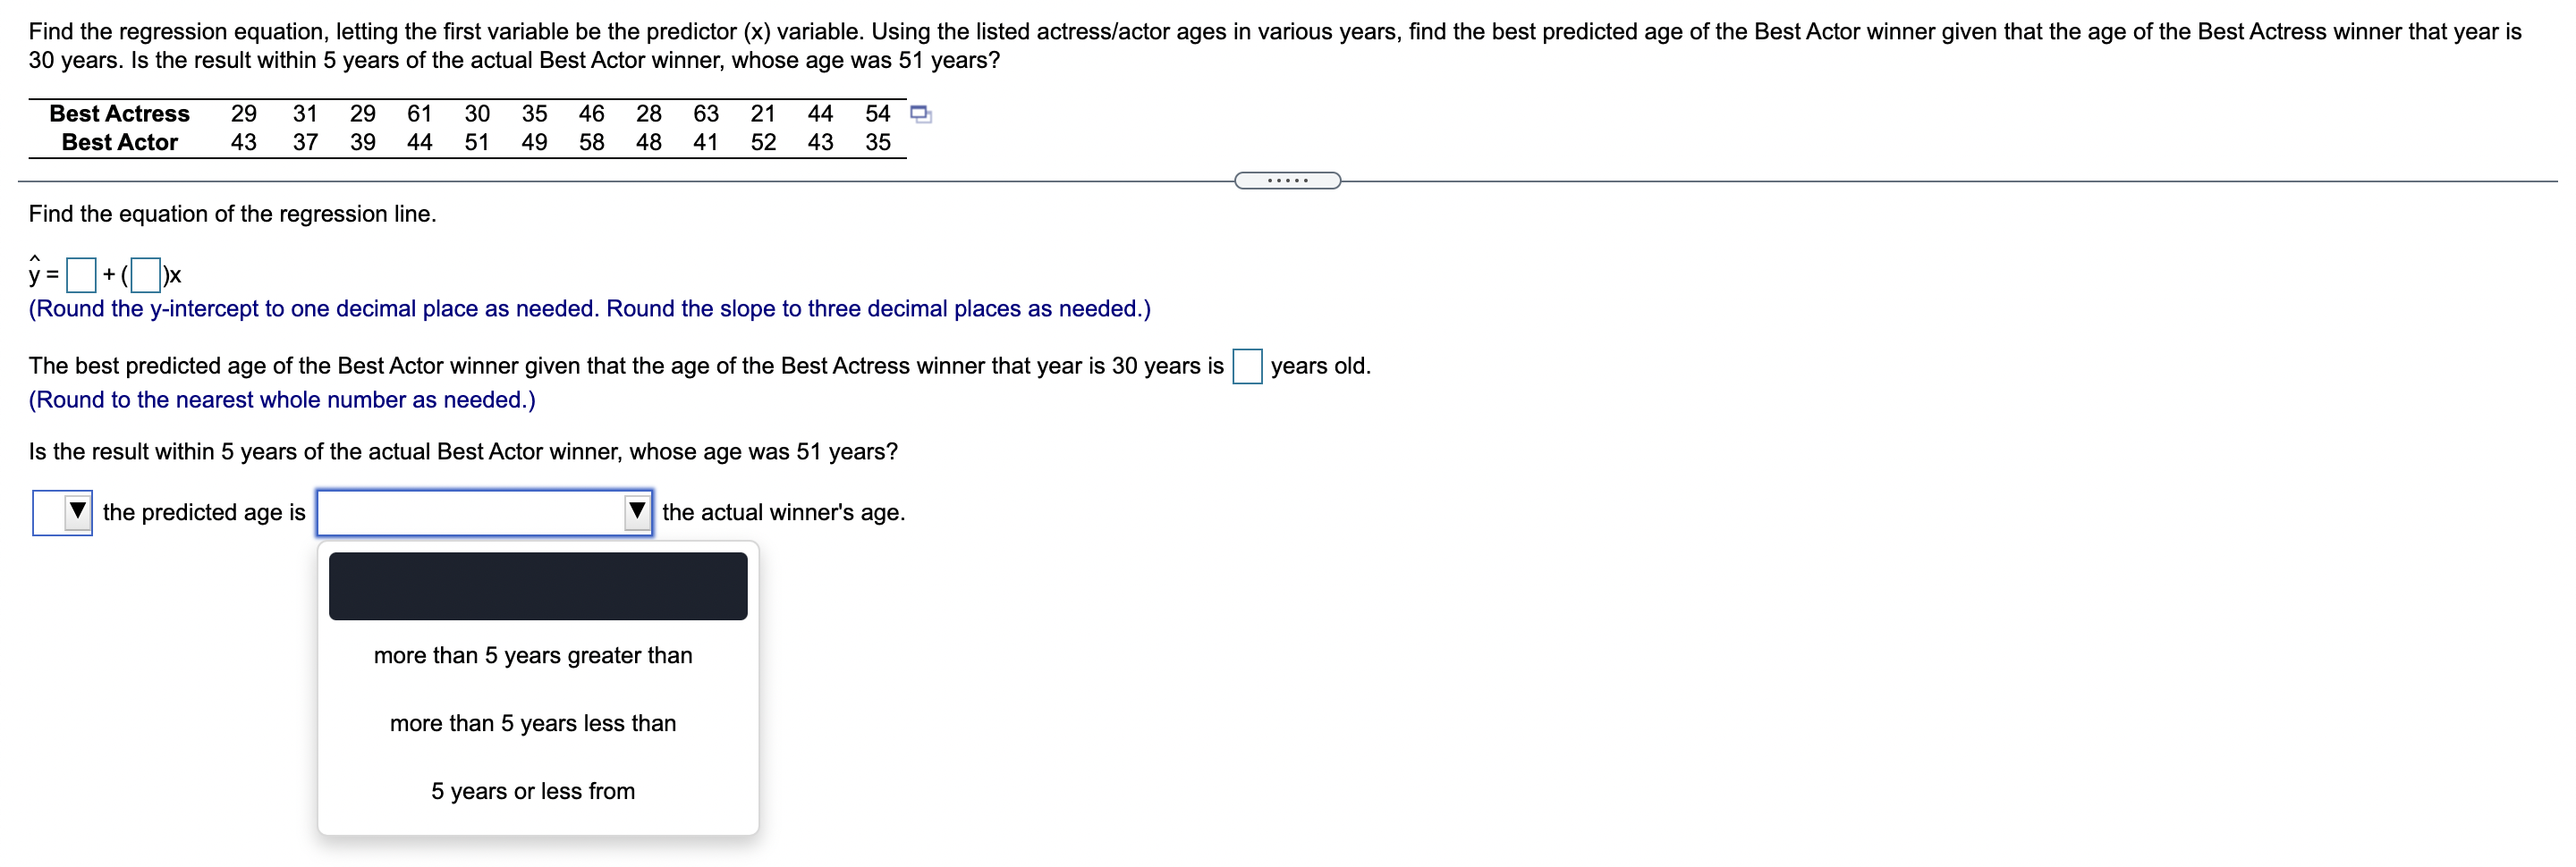This screenshot has height=867, width=2576.
Task: Click the ŷ = equation label
Action: point(42,272)
